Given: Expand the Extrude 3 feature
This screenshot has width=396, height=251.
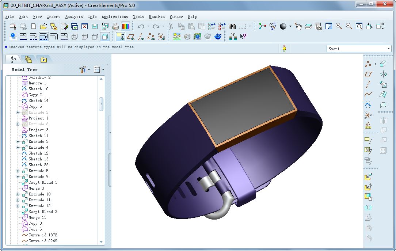Looking at the screenshot, I should pos(18,142).
